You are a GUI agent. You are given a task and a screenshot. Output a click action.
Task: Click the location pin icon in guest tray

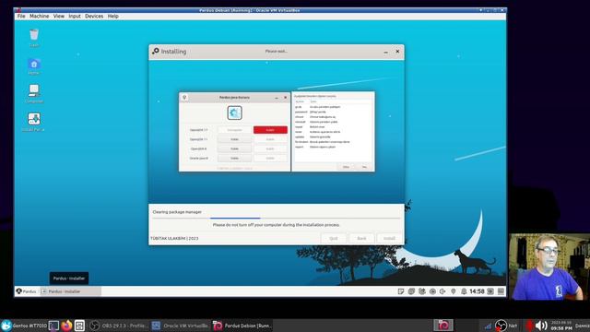click(x=454, y=291)
